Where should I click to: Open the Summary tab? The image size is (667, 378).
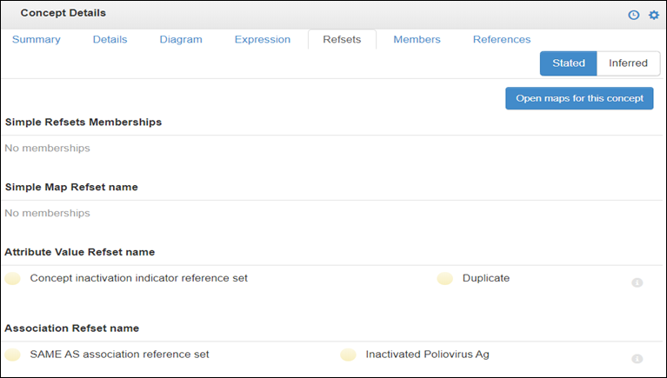pyautogui.click(x=37, y=40)
